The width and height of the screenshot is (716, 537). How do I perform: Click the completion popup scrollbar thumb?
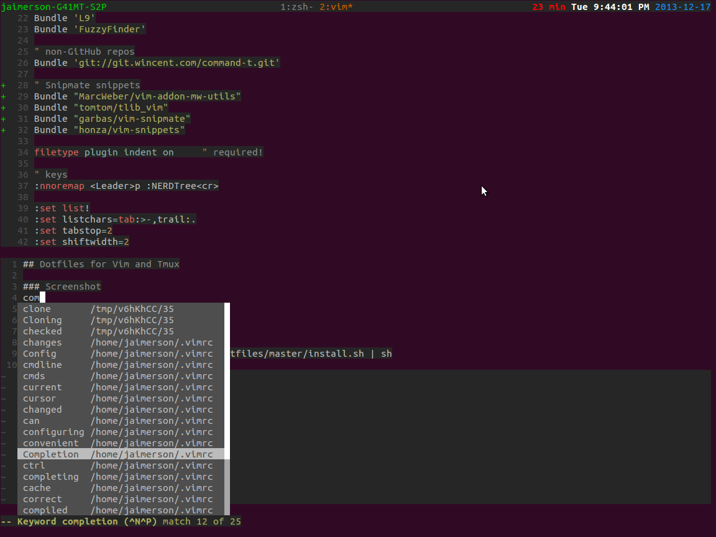227,381
